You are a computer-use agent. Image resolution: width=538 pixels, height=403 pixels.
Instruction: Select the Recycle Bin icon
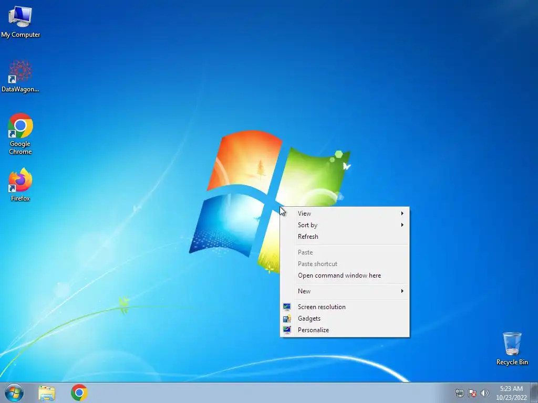(512, 348)
